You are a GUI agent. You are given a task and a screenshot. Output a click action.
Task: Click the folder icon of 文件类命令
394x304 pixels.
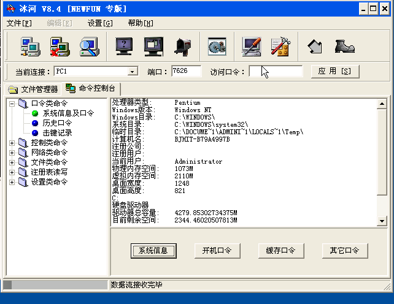pyautogui.click(x=23, y=162)
